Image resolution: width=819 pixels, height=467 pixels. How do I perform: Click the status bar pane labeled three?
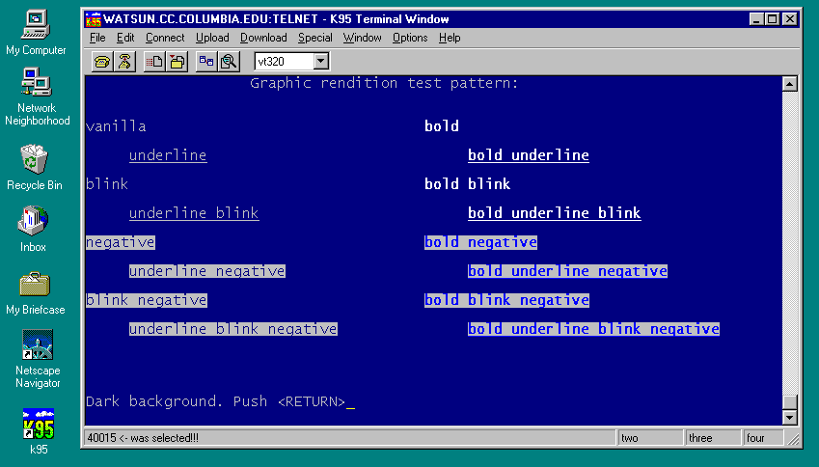714,438
